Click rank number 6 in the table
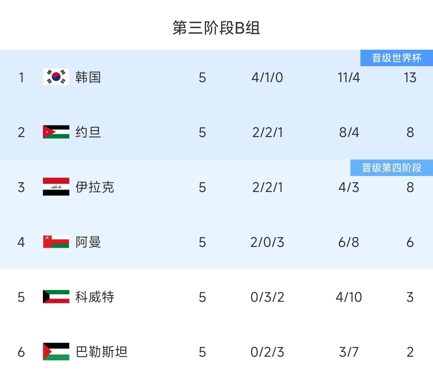This screenshot has width=433, height=384. click(21, 352)
